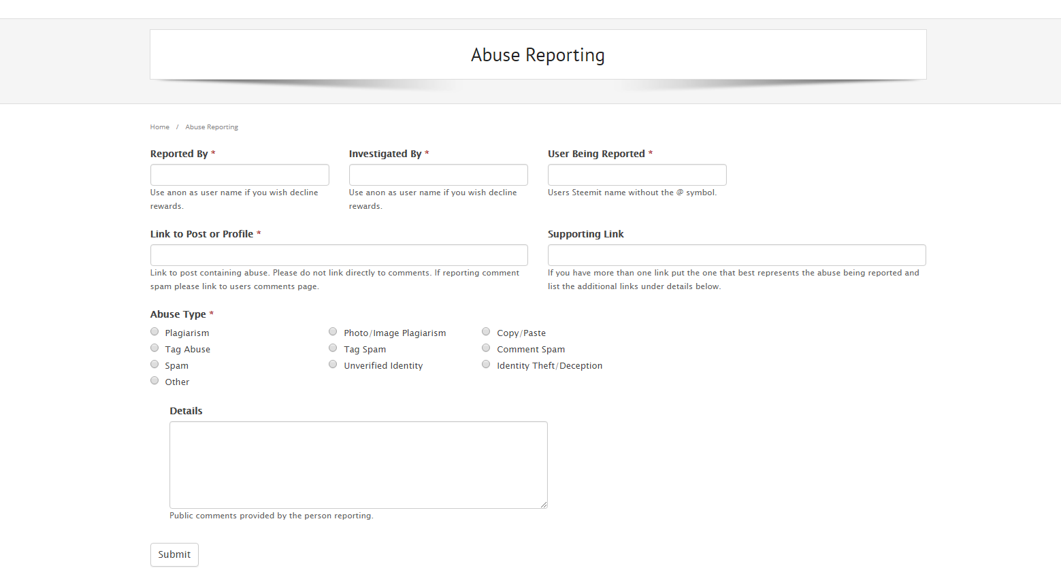
Task: Select the Comment Spam option
Action: [x=486, y=348]
